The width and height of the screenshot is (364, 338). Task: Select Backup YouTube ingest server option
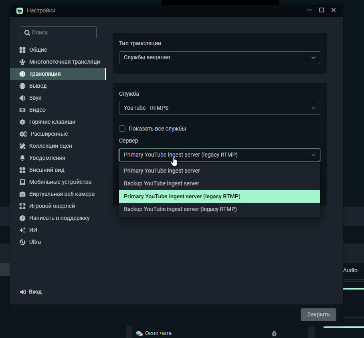point(220,183)
